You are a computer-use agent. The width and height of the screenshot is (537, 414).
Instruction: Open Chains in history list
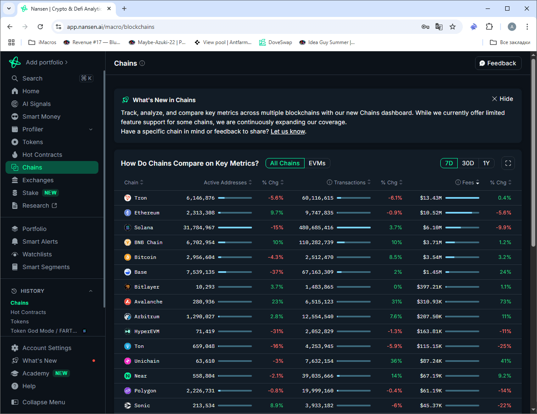[20, 303]
